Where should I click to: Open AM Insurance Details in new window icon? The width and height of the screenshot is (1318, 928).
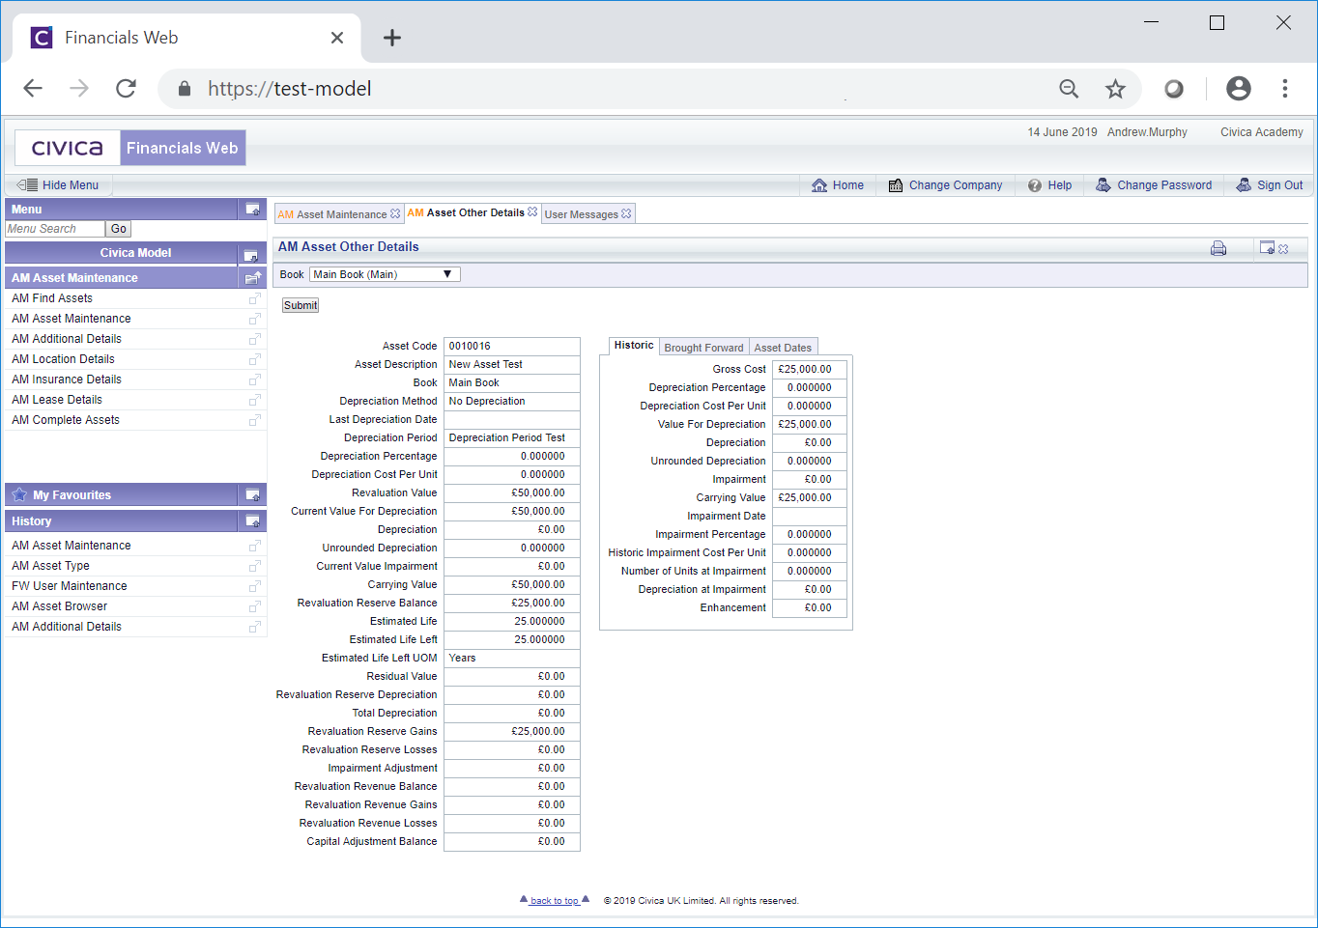tap(255, 380)
